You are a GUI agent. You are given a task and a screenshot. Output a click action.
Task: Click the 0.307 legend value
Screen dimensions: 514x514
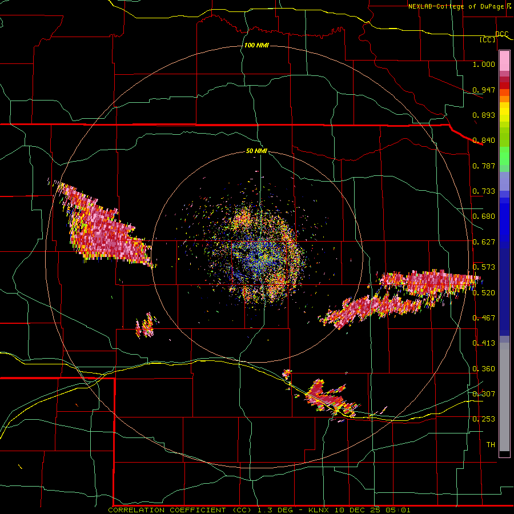[484, 394]
